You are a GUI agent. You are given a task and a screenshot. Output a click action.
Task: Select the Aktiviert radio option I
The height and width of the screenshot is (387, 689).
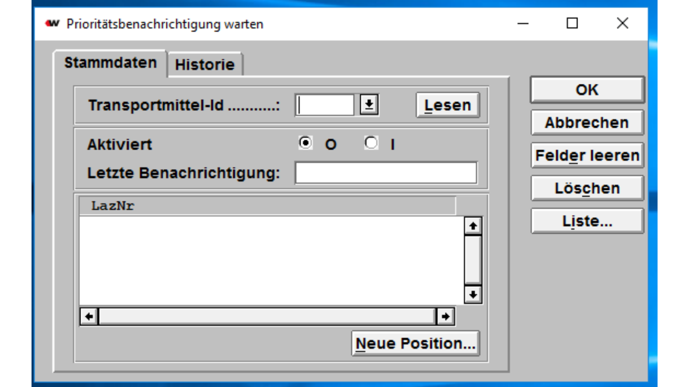click(371, 143)
